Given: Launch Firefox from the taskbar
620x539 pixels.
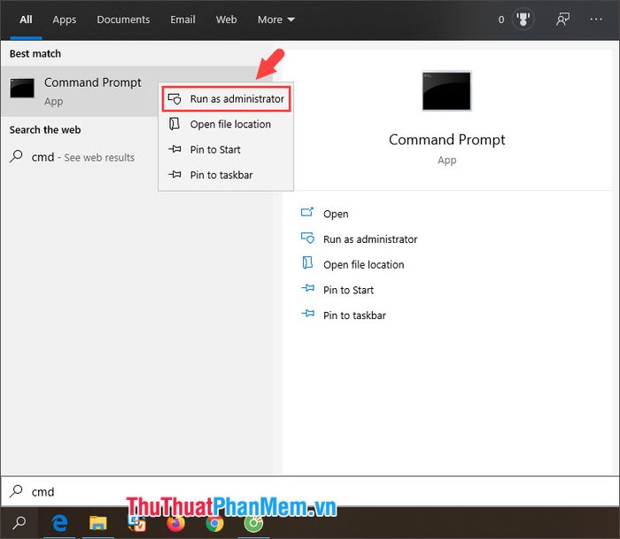Looking at the screenshot, I should tap(175, 522).
